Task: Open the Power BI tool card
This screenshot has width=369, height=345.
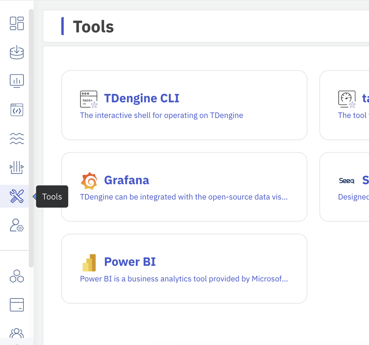Action: pos(184,268)
